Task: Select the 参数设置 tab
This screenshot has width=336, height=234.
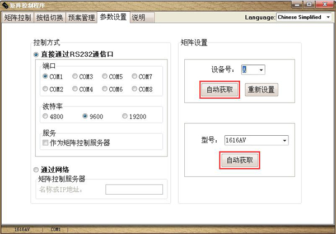Action: pos(113,17)
